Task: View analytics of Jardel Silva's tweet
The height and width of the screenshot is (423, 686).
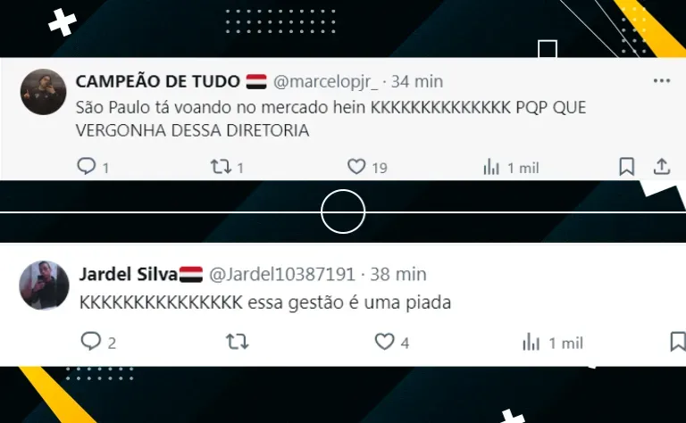Action: tap(531, 342)
